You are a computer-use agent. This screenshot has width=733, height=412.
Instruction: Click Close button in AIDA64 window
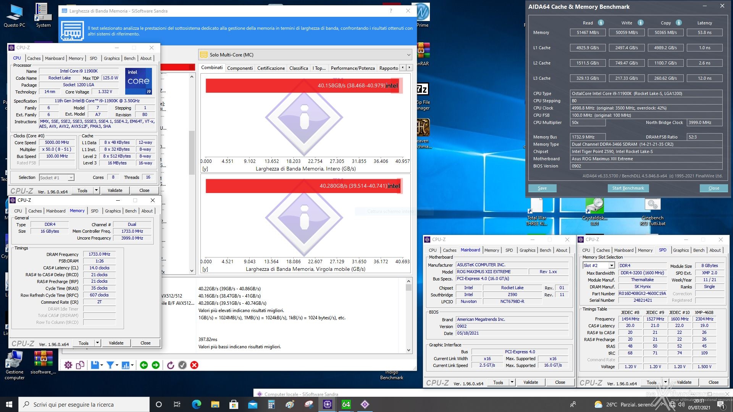[714, 188]
